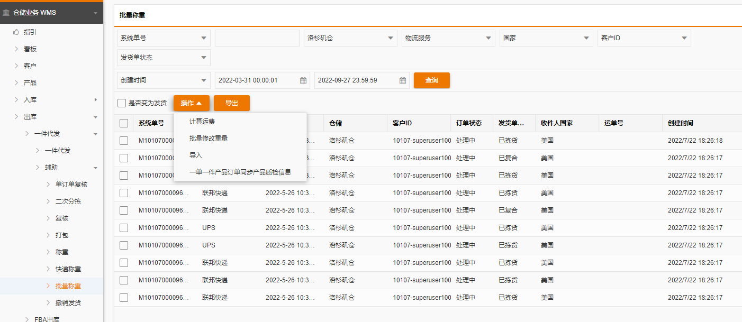The height and width of the screenshot is (322, 742).
Task: Click the 查询 search button
Action: tap(432, 80)
